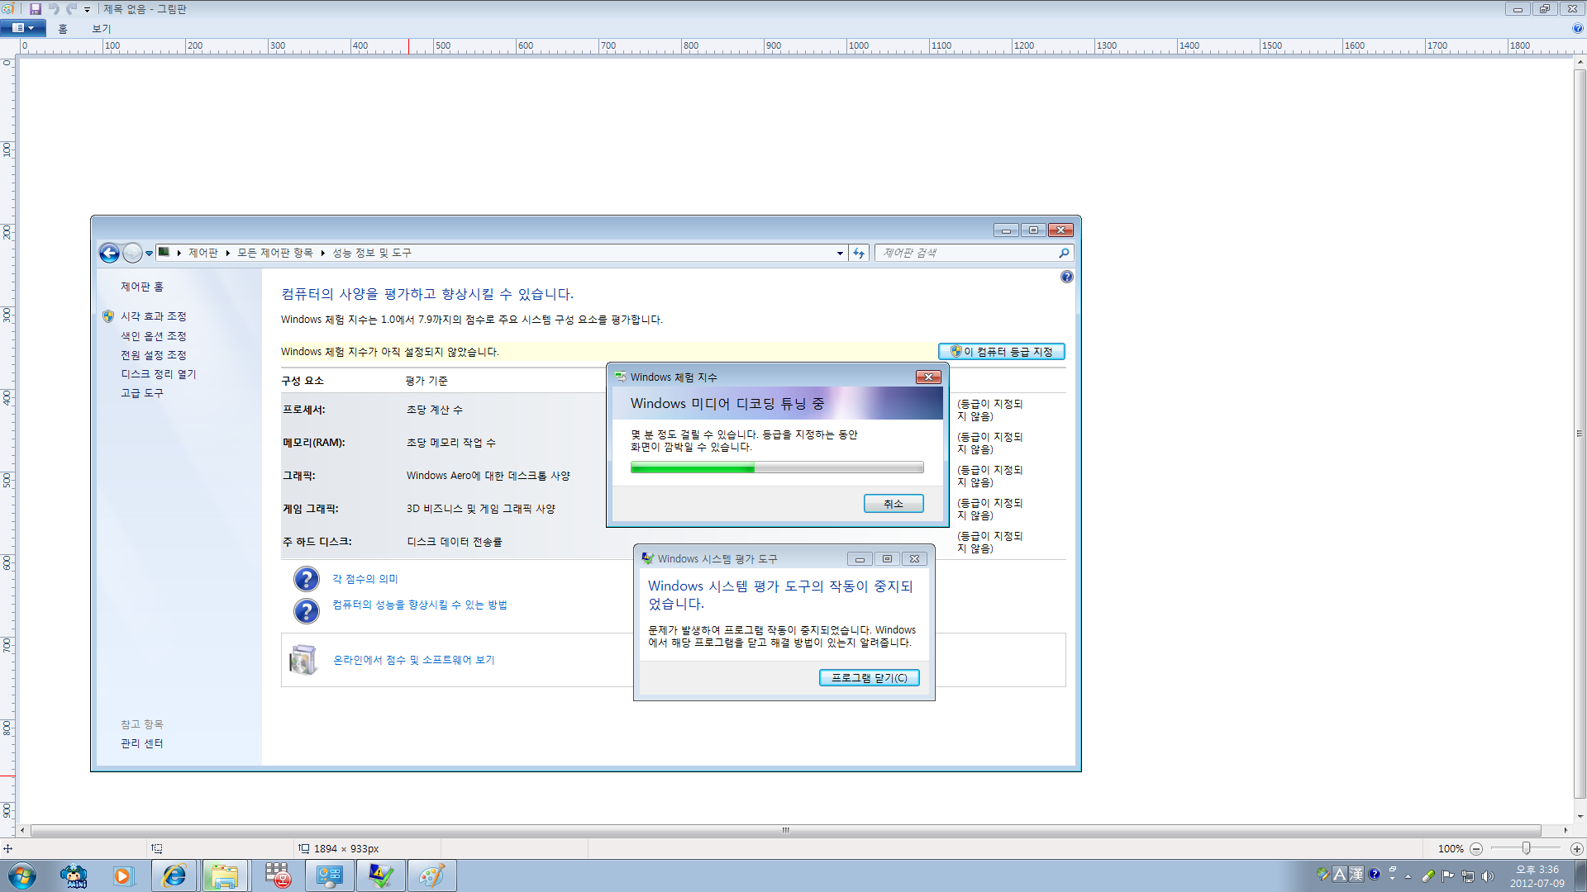This screenshot has width=1587, height=892.
Task: Click the vertical scrollbar down arrow
Action: click(1580, 816)
